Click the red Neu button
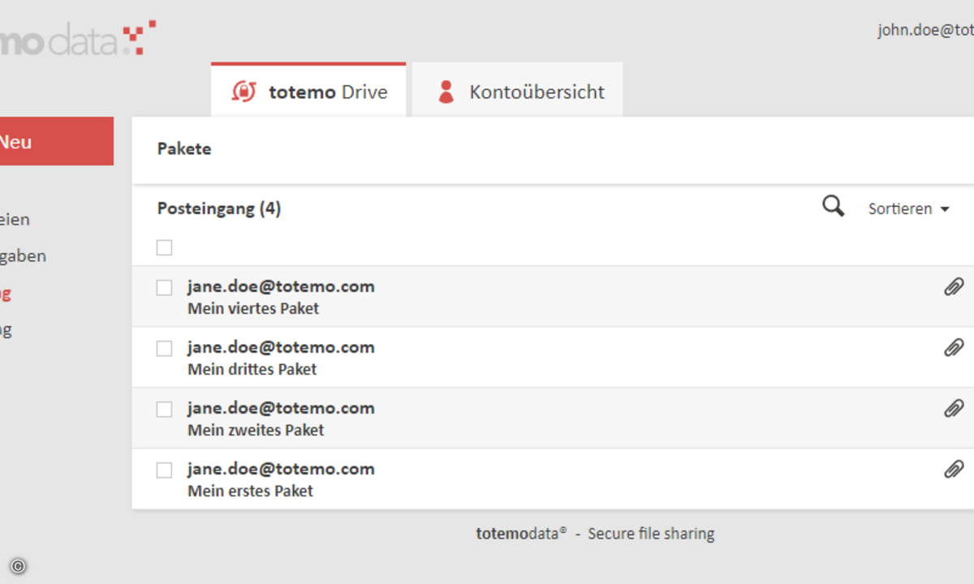This screenshot has width=974, height=584. tap(57, 141)
